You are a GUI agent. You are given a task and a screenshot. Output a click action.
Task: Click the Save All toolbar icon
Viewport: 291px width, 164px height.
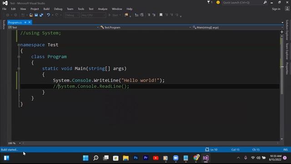pos(41,15)
